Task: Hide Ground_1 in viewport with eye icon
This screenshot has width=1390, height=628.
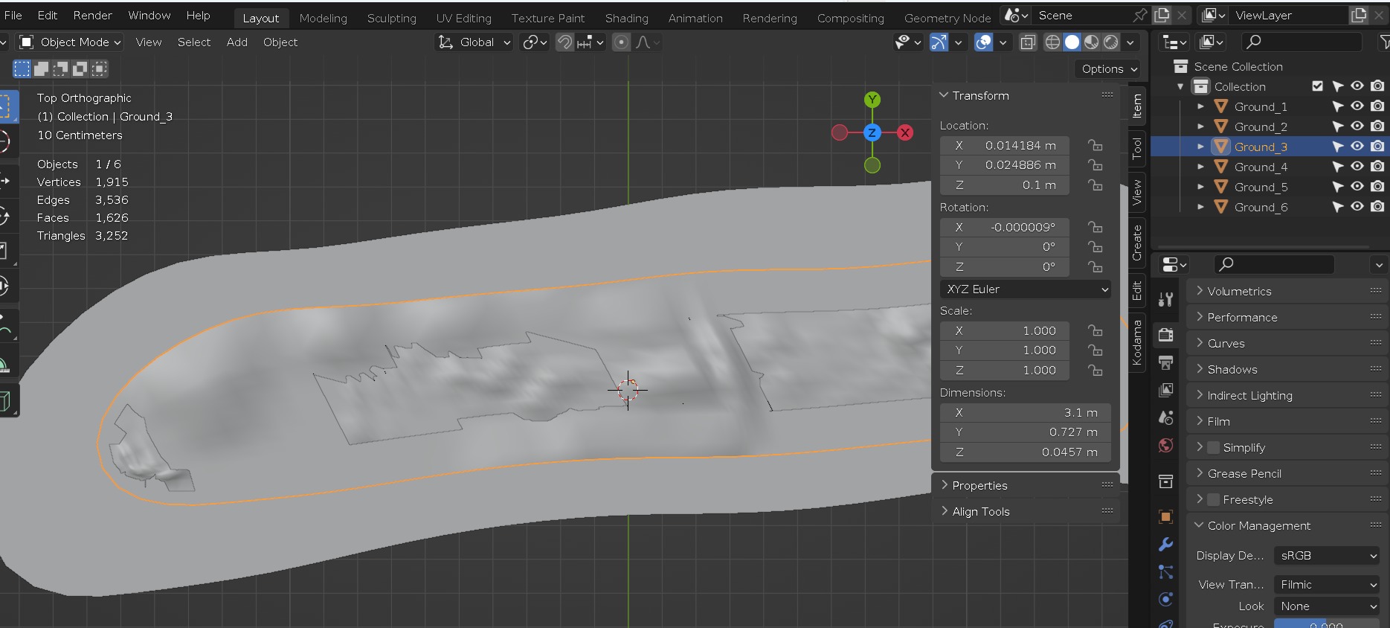Action: [1357, 106]
